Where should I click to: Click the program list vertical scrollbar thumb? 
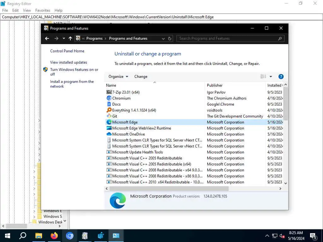tap(285, 103)
